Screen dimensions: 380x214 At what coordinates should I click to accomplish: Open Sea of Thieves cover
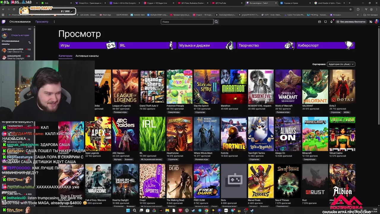pos(288,181)
